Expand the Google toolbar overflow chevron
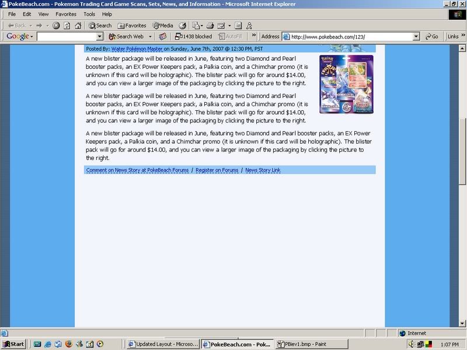Screen dimensions: 467x350 coord(254,36)
